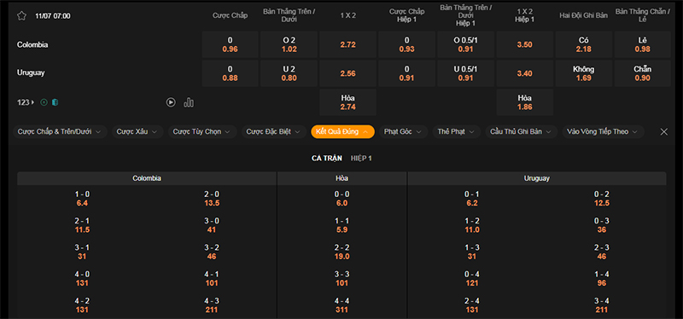Viewport: 683px width, 319px height.
Task: Choose correct score 3 - 2 Colombia at 46
Action: 212,252
